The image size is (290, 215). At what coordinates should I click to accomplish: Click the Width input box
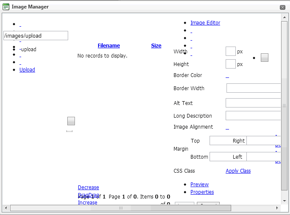click(x=230, y=51)
